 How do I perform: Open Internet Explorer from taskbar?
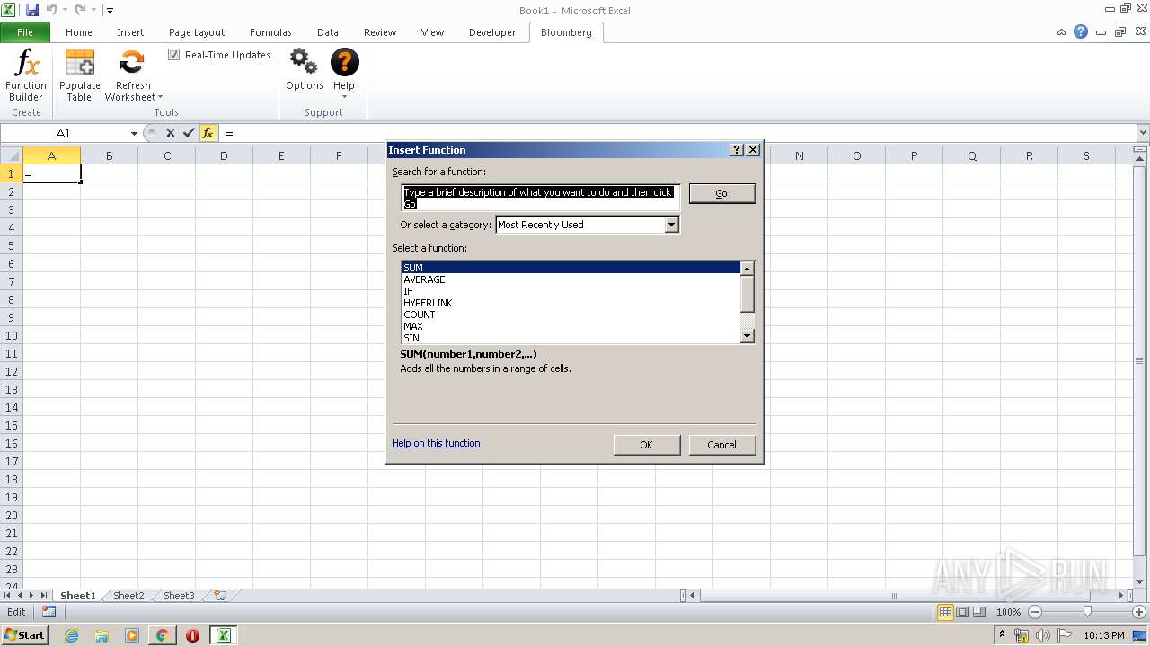71,635
